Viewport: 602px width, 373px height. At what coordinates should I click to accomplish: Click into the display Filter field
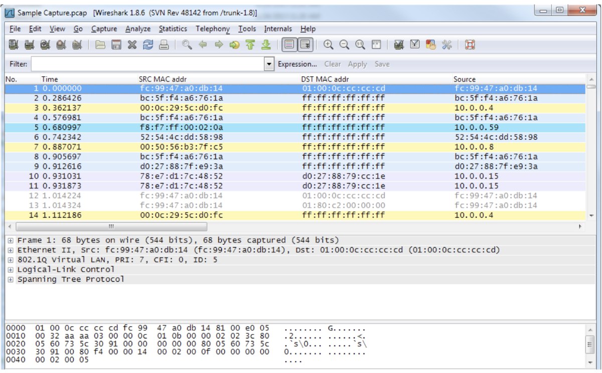tap(148, 64)
